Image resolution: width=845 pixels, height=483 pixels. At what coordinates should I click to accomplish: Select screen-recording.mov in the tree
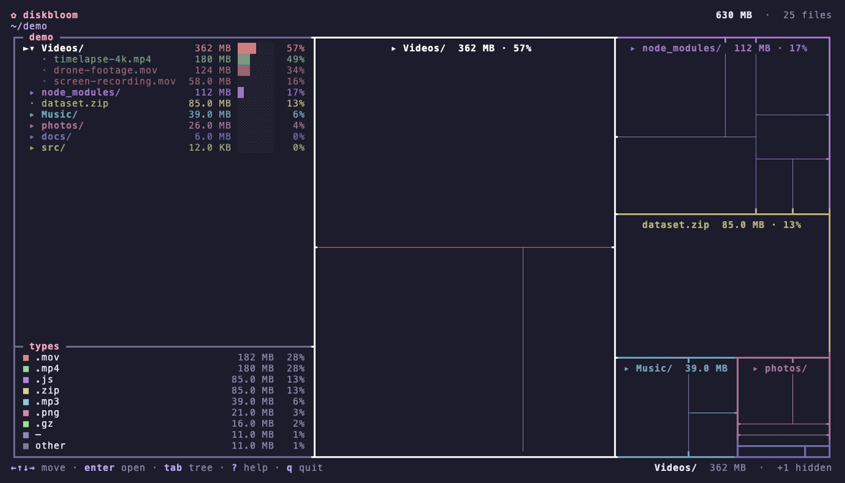115,82
